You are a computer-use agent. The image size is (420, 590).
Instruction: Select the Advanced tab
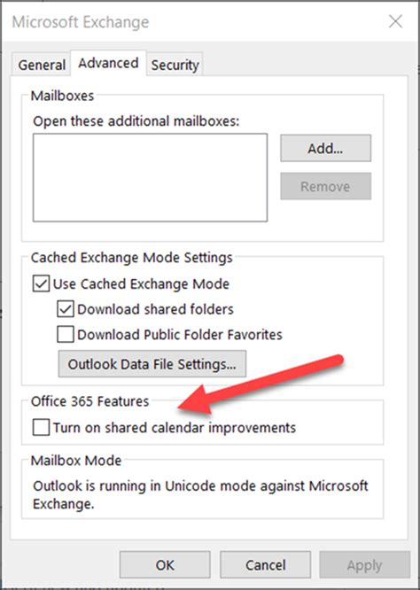(x=108, y=63)
